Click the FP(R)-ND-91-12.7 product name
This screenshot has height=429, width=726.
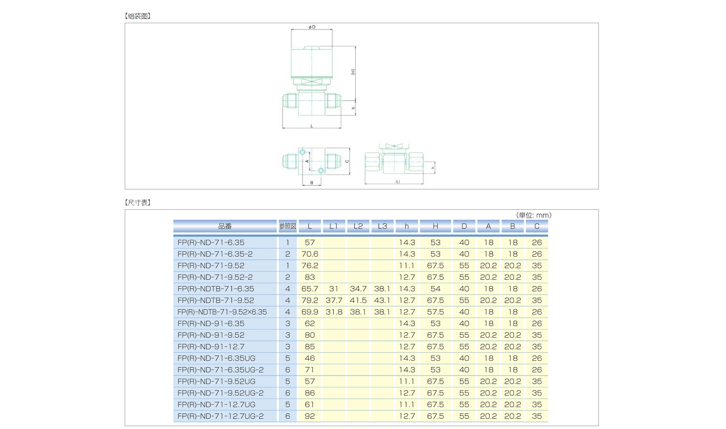click(x=209, y=347)
